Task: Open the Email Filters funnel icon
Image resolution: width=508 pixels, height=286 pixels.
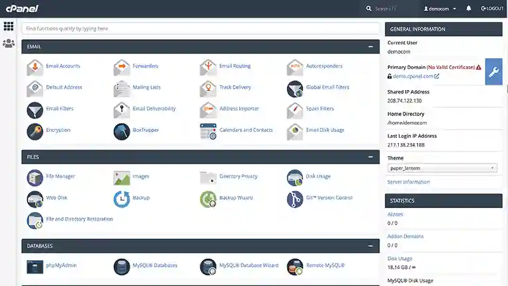Action: point(35,110)
